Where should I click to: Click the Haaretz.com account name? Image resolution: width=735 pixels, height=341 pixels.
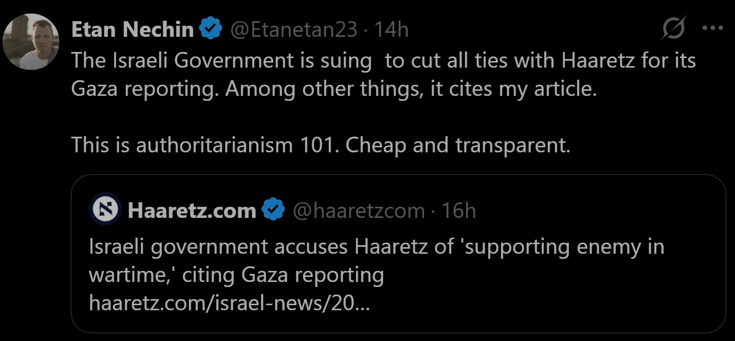(192, 210)
